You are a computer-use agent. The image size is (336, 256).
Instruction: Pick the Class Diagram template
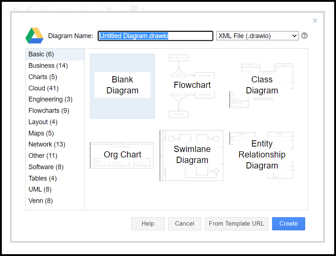pos(262,86)
